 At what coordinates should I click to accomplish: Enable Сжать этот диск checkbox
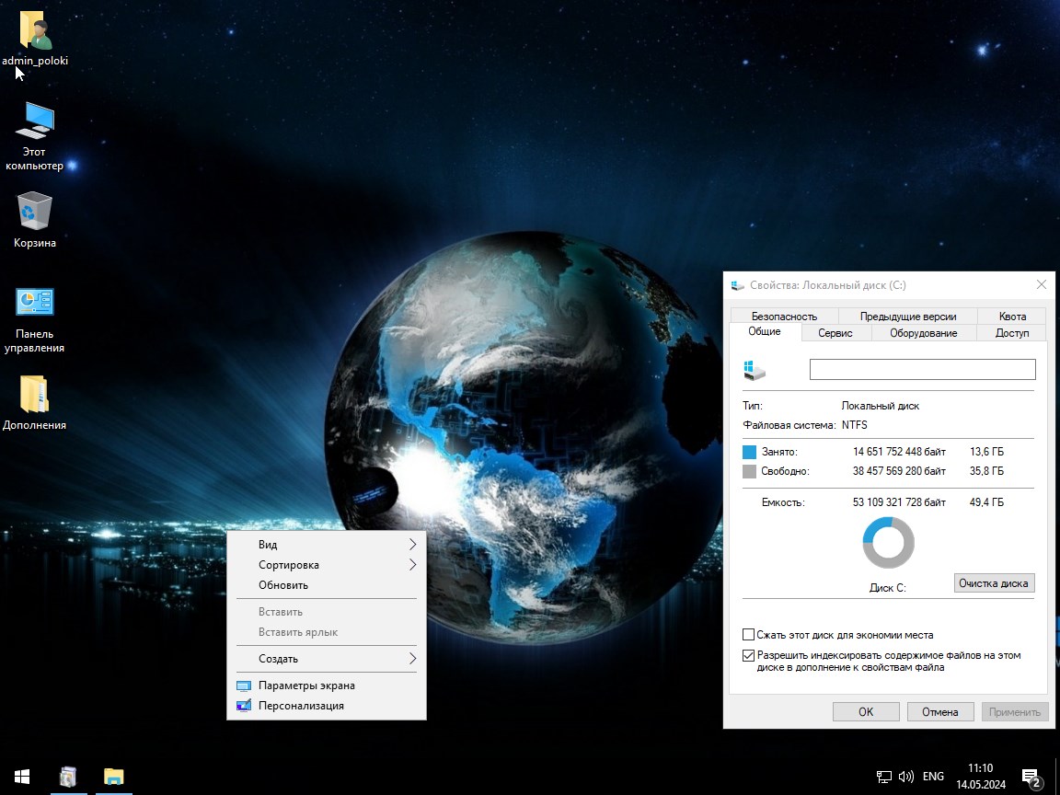click(748, 635)
